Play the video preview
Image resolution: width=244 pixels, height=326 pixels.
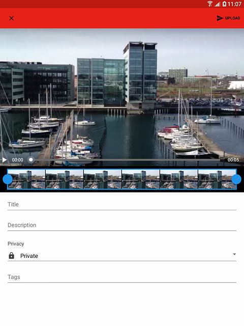[x=5, y=160]
